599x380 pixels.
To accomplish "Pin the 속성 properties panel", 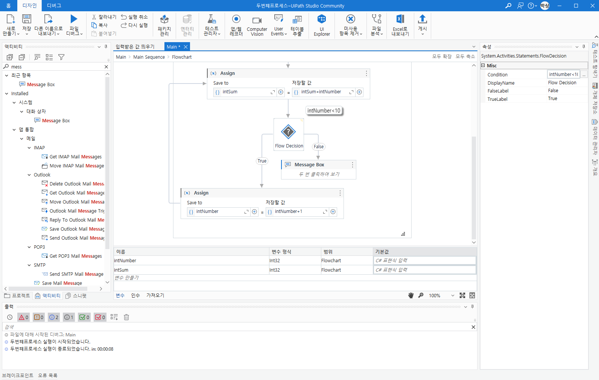I will tap(584, 47).
